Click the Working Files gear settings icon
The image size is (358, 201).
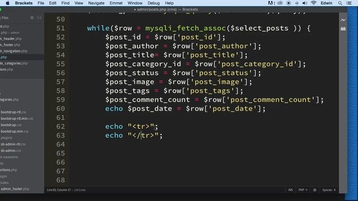click(x=32, y=17)
